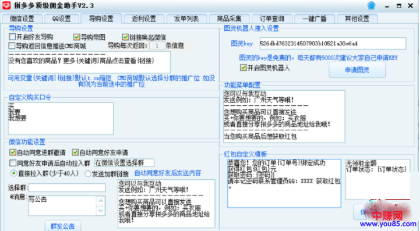Viewport: 420px width, 231px height.
Task: Click the blue skin icon in title bar
Action: (x=371, y=5)
